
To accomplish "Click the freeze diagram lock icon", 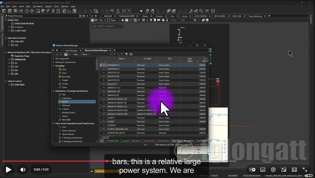I will point(92,20).
